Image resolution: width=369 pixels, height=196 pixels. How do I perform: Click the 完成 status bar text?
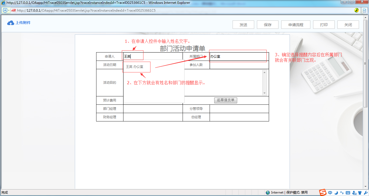(x=5, y=192)
